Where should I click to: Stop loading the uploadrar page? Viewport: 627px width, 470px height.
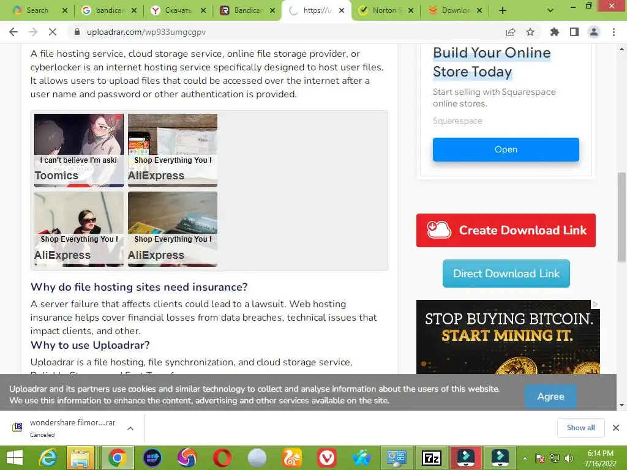point(53,32)
